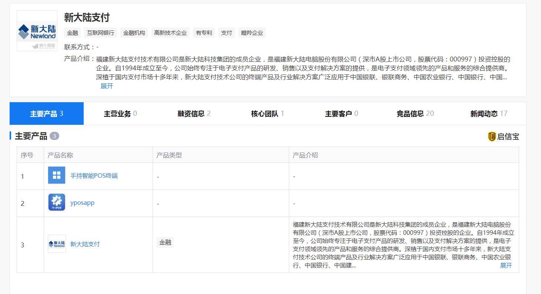Image resolution: width=541 pixels, height=294 pixels.
Task: Click the 瞪羚企业 tag
Action: click(252, 33)
